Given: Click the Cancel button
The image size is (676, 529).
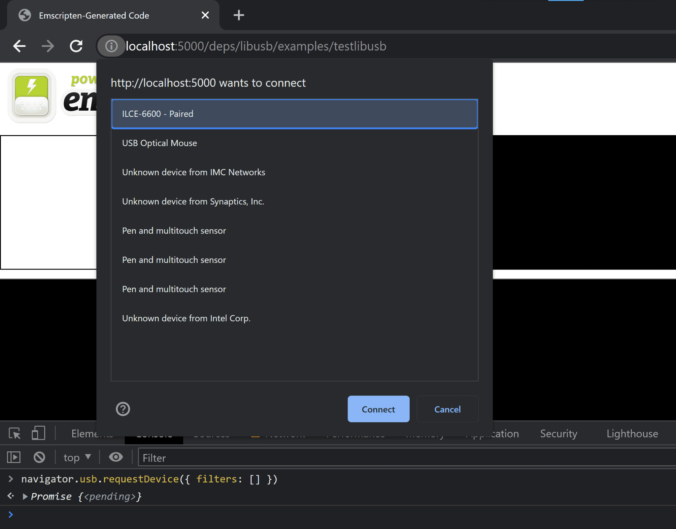Looking at the screenshot, I should pyautogui.click(x=447, y=409).
